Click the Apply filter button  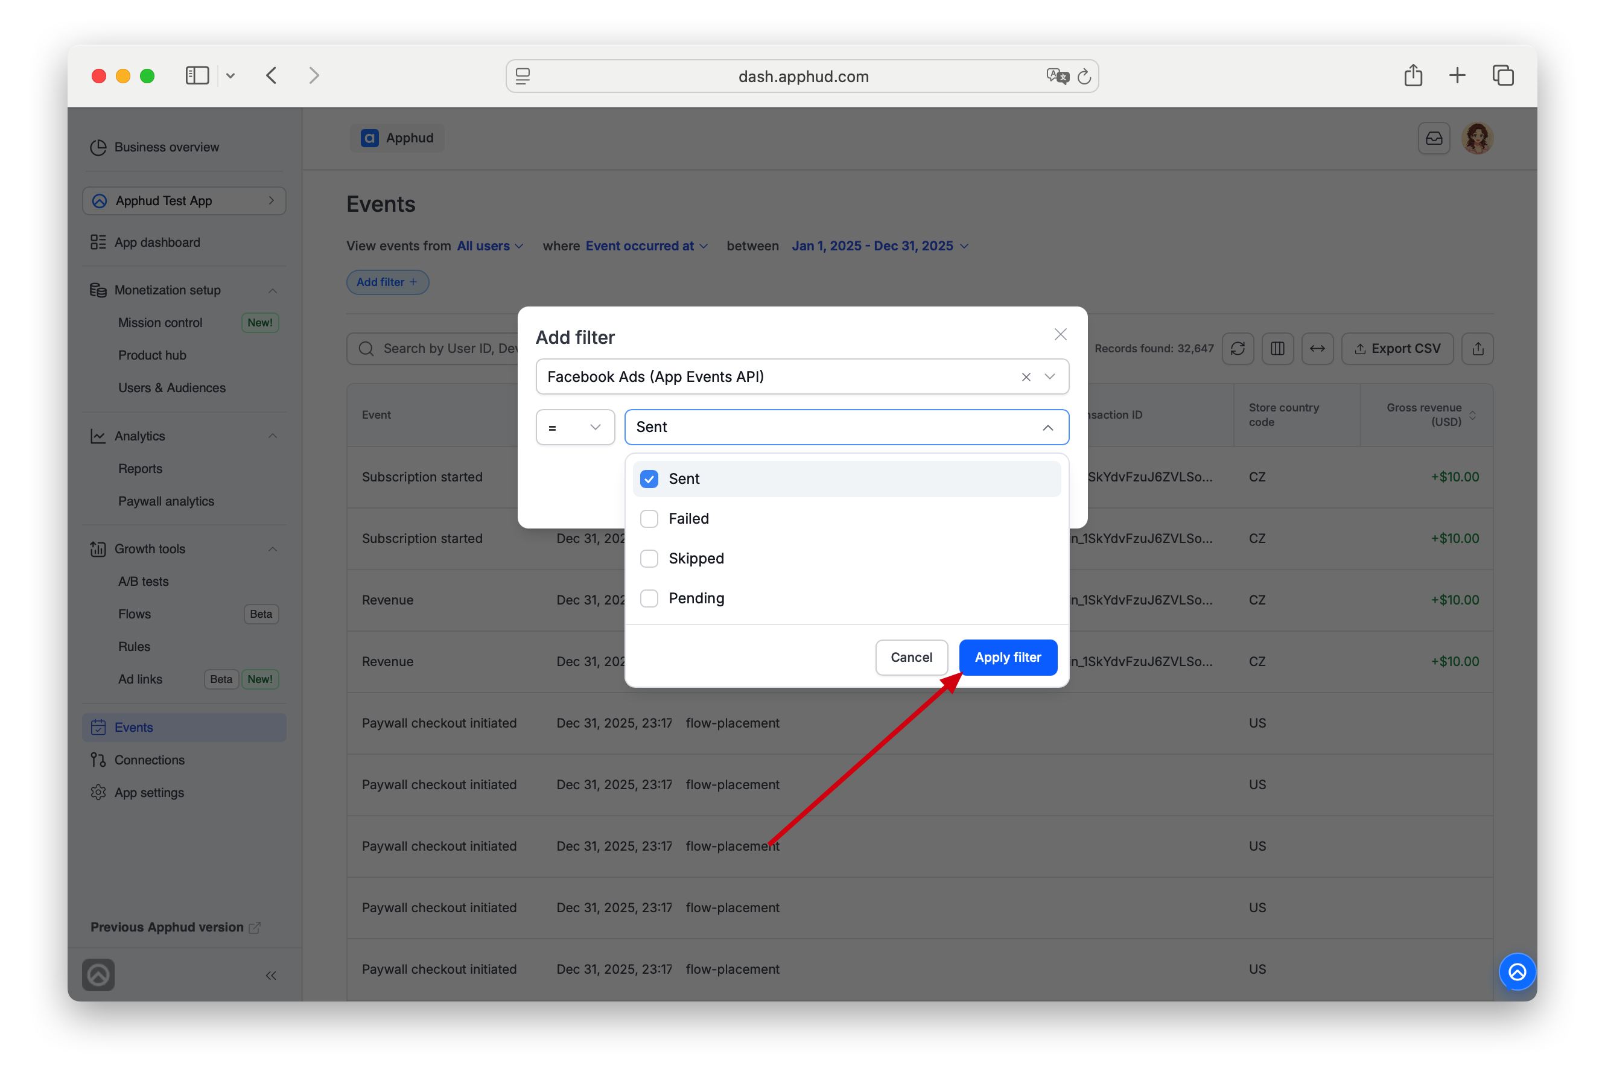pyautogui.click(x=1008, y=657)
